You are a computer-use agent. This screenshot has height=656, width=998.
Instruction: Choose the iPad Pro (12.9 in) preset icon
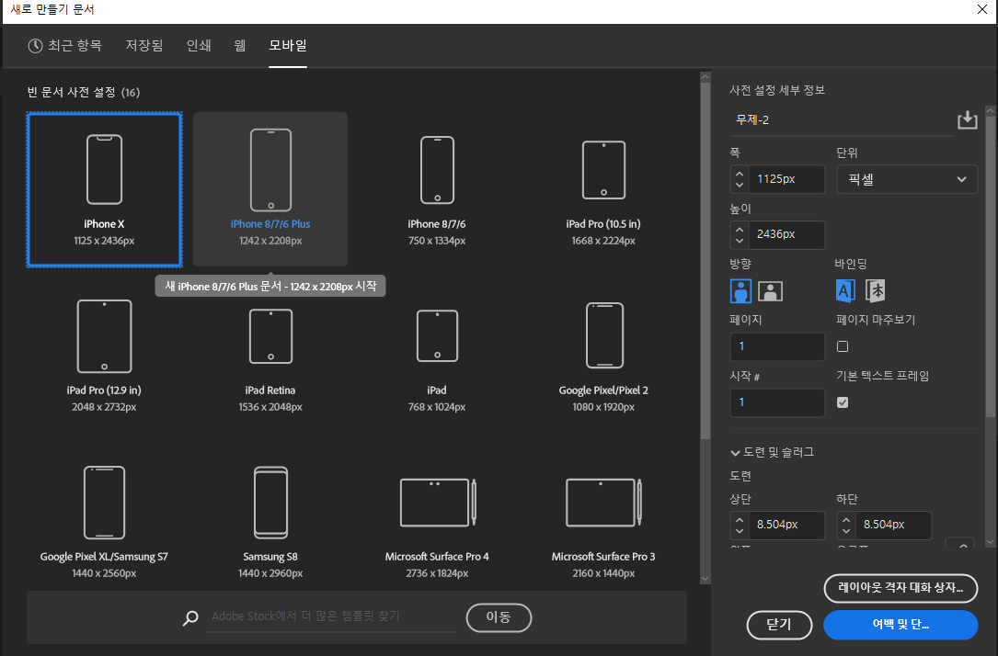pos(104,336)
